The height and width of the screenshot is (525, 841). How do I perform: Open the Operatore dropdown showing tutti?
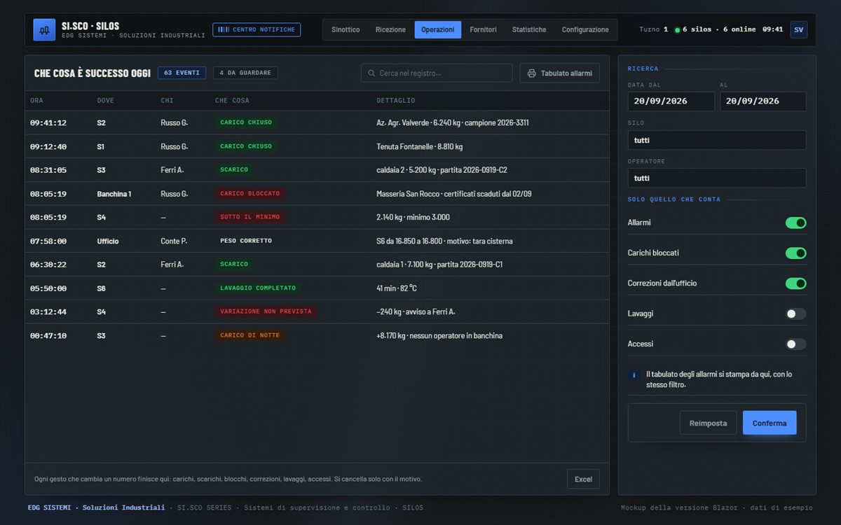717,178
